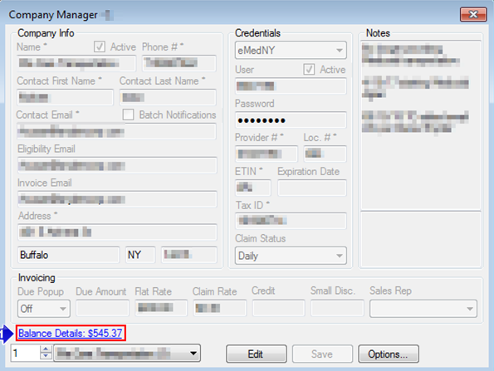Toggle the company Active checkbox
This screenshot has height=371, width=494.
coord(100,46)
